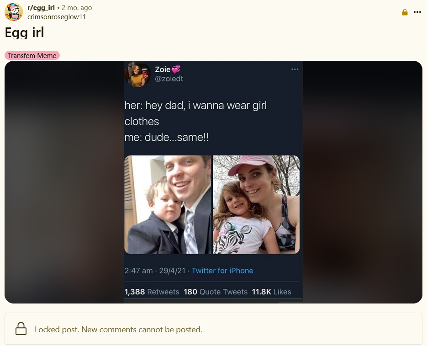The width and height of the screenshot is (427, 346).
Task: Click the 180 Quote Tweets count
Action: 216,292
